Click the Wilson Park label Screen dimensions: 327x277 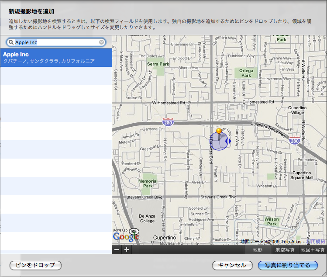click(272, 222)
